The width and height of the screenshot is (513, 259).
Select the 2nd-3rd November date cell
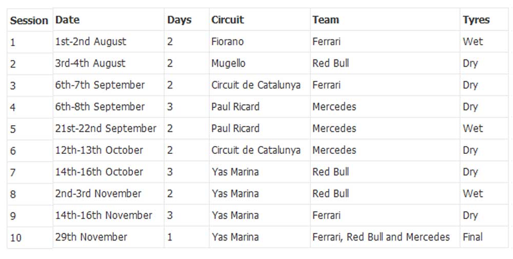98,194
